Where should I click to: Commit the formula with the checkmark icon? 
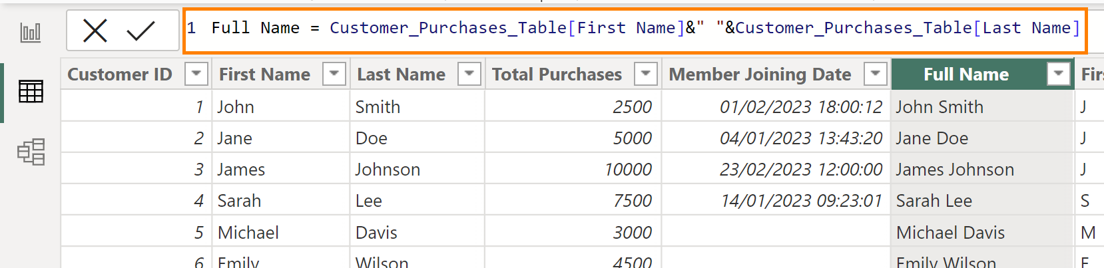(x=140, y=31)
